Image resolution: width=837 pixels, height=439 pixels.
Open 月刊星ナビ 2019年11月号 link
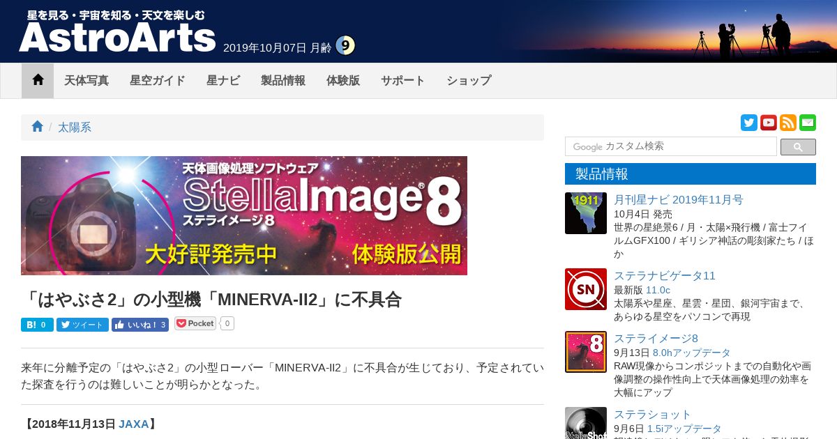click(x=679, y=200)
